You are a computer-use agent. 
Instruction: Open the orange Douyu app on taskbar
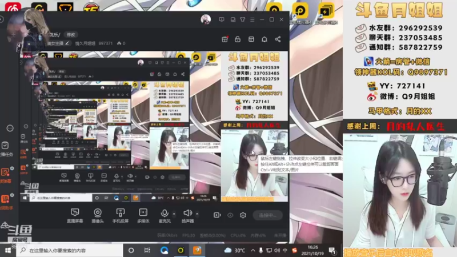(x=197, y=250)
